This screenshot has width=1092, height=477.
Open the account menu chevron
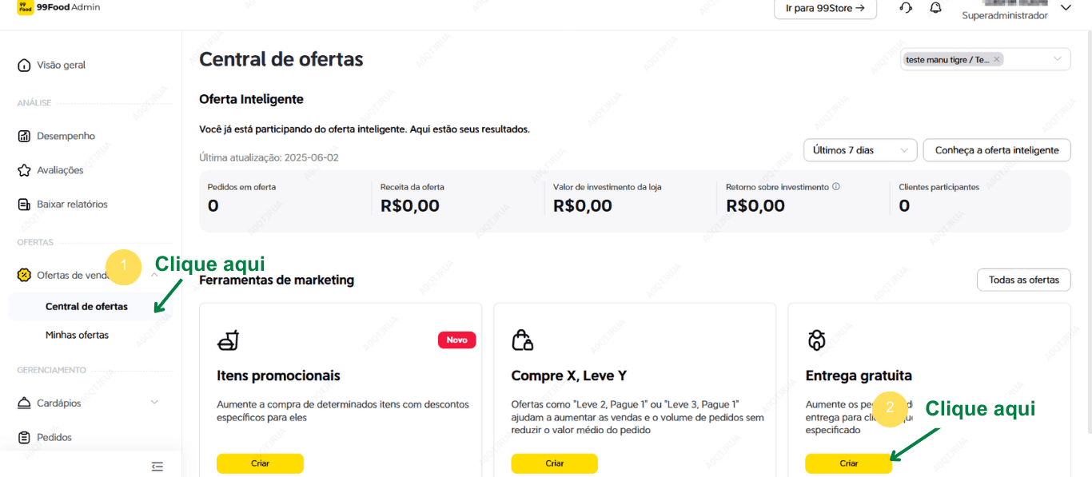pyautogui.click(x=1065, y=8)
